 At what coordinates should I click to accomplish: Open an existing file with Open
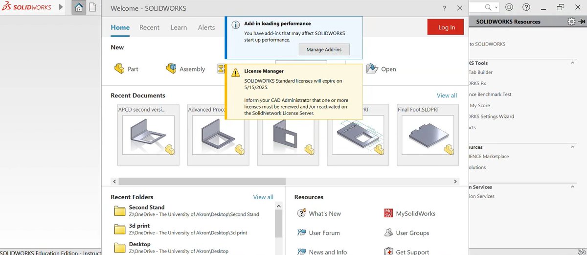(381, 69)
